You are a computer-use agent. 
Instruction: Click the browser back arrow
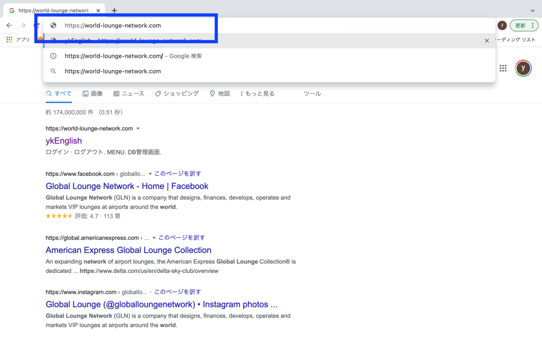coord(9,25)
